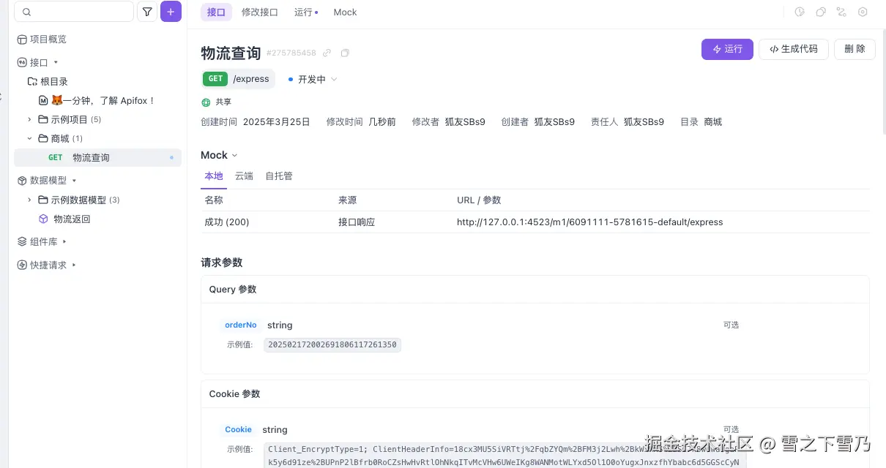Expand the 示例项目 folder chevron
The width and height of the screenshot is (886, 468).
tap(30, 119)
